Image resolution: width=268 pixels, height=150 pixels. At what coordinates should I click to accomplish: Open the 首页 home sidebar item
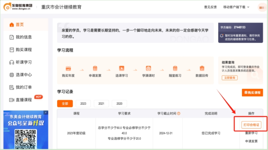pyautogui.click(x=26, y=25)
